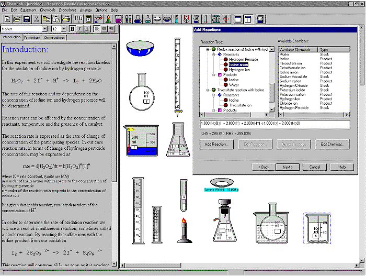The width and height of the screenshot is (366, 276).
Task: Toggle italic text formatting
Action: pyautogui.click(x=79, y=29)
